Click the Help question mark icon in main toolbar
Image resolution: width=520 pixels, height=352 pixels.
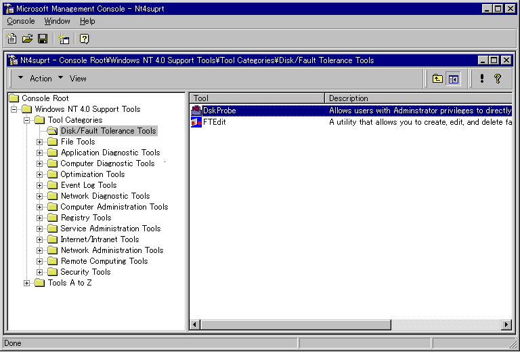pyautogui.click(x=84, y=39)
